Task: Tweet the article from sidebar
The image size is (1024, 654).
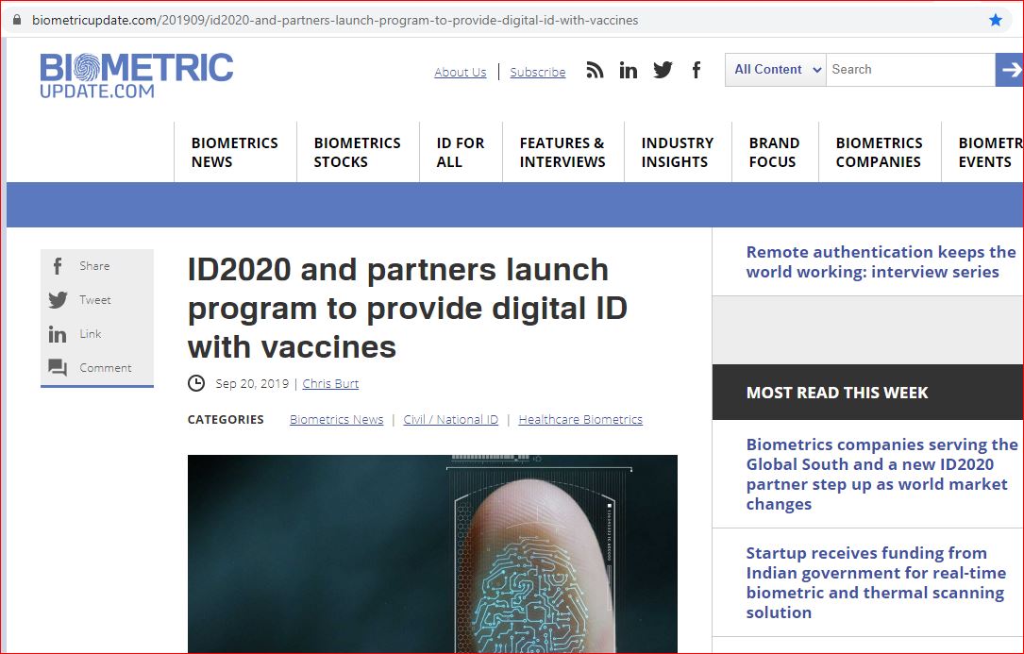Action: (58, 300)
